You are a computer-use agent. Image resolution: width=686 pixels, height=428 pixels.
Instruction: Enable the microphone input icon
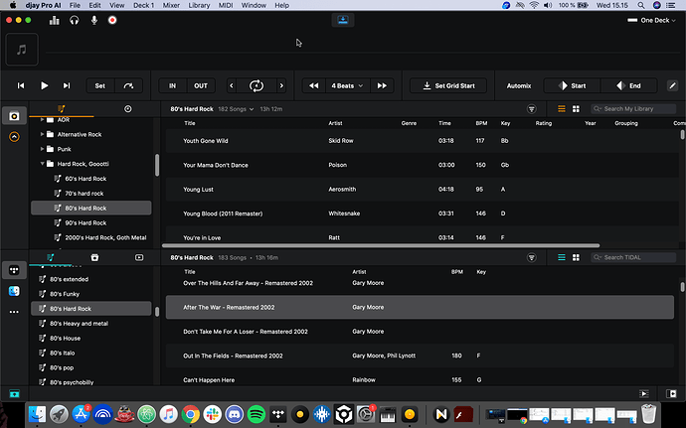point(94,21)
